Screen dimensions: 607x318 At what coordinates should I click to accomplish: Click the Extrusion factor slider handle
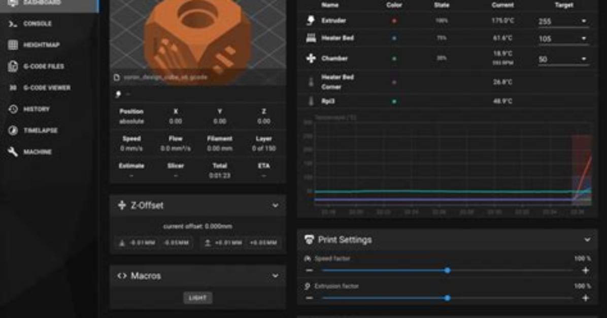(448, 298)
